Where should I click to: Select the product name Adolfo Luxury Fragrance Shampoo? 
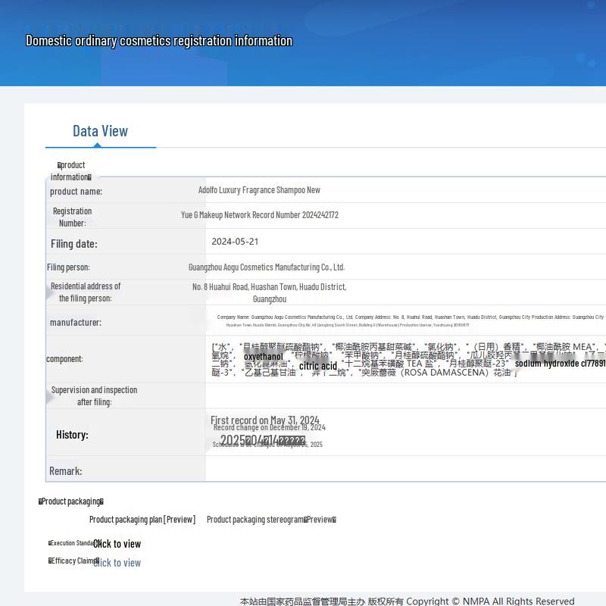[x=259, y=190]
